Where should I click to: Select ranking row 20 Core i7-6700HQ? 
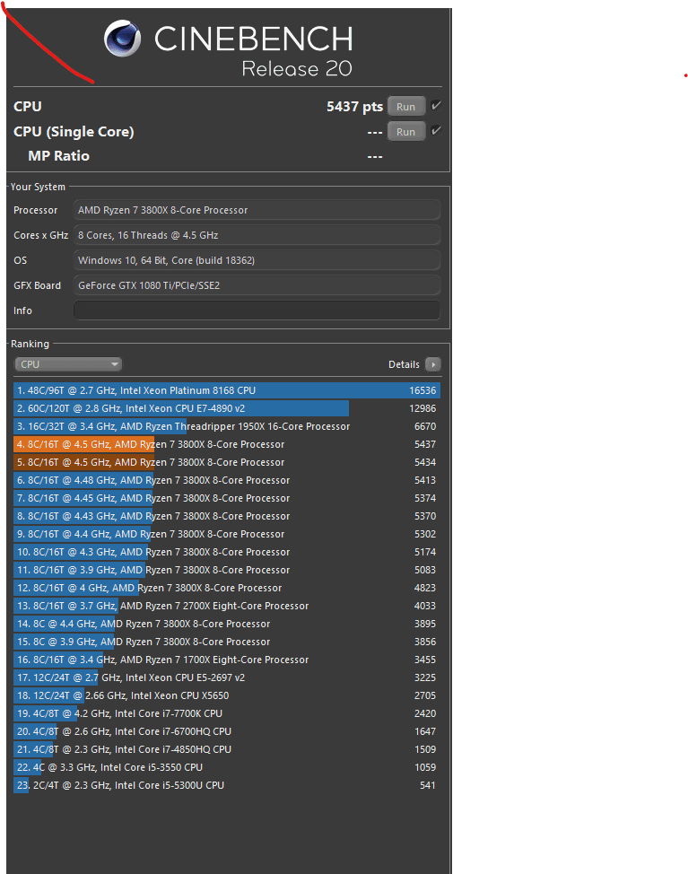(x=227, y=731)
